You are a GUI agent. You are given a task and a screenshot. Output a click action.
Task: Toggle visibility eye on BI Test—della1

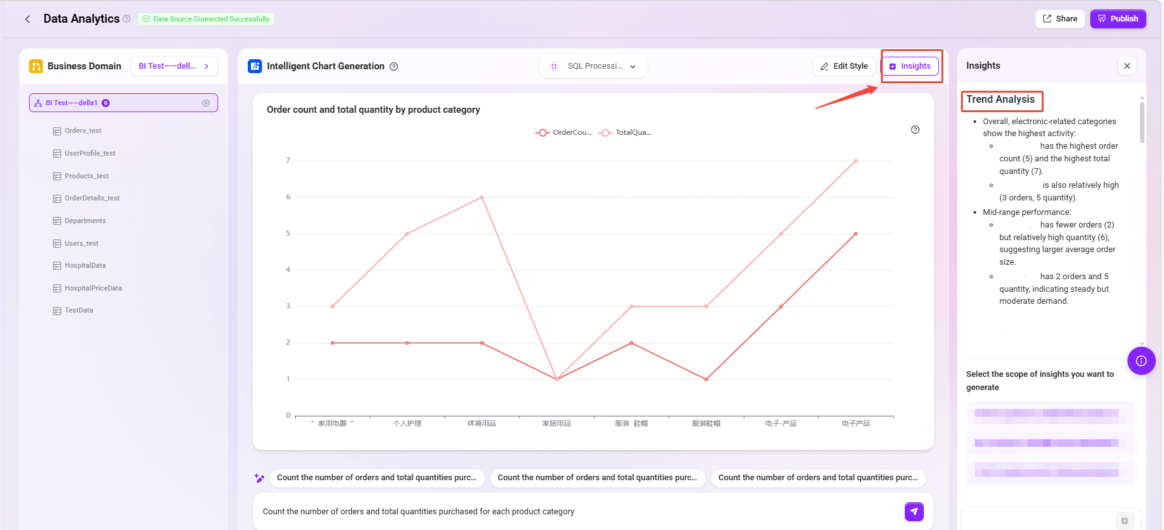[x=206, y=103]
